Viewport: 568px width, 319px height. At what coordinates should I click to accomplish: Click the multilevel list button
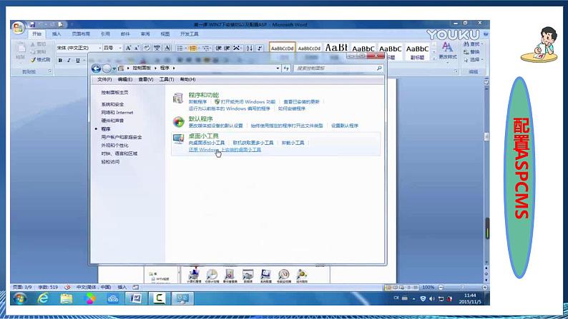(x=206, y=49)
